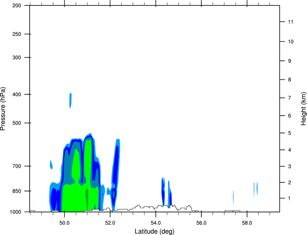Click the 'Pressure (hPa)' axis title
Viewport: 307px width, 235px height.
pyautogui.click(x=3, y=109)
